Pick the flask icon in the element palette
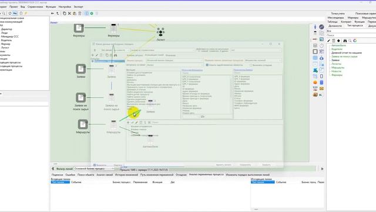 tap(321, 58)
